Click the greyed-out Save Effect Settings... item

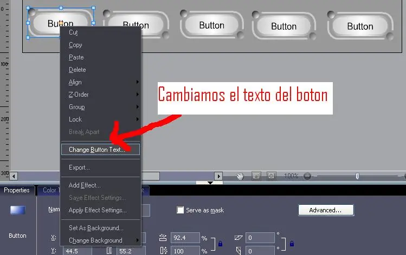[101, 198]
